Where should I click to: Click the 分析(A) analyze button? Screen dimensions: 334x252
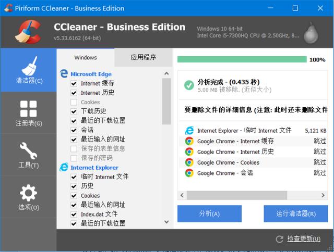coord(209,213)
